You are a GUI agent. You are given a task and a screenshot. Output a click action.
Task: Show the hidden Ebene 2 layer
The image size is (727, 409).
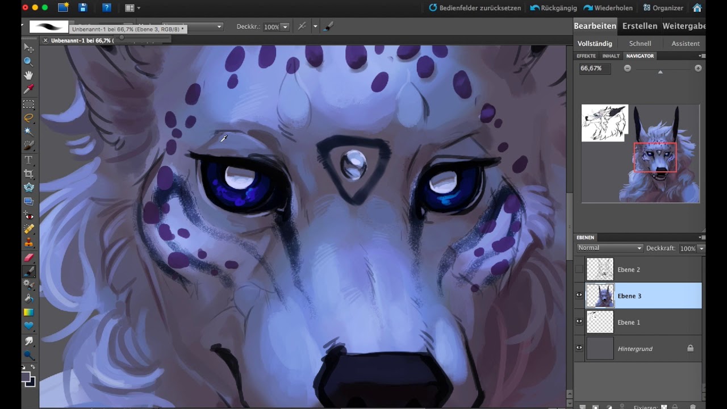click(579, 269)
